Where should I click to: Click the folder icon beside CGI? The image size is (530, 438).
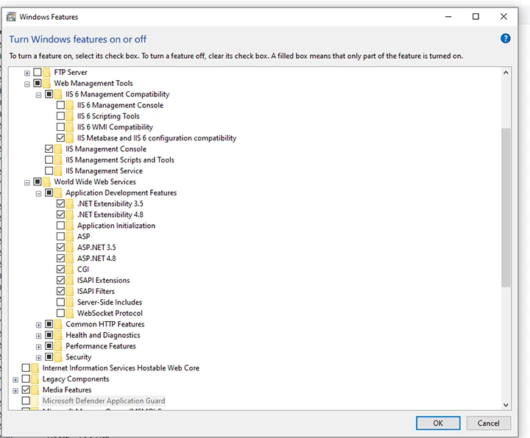70,269
